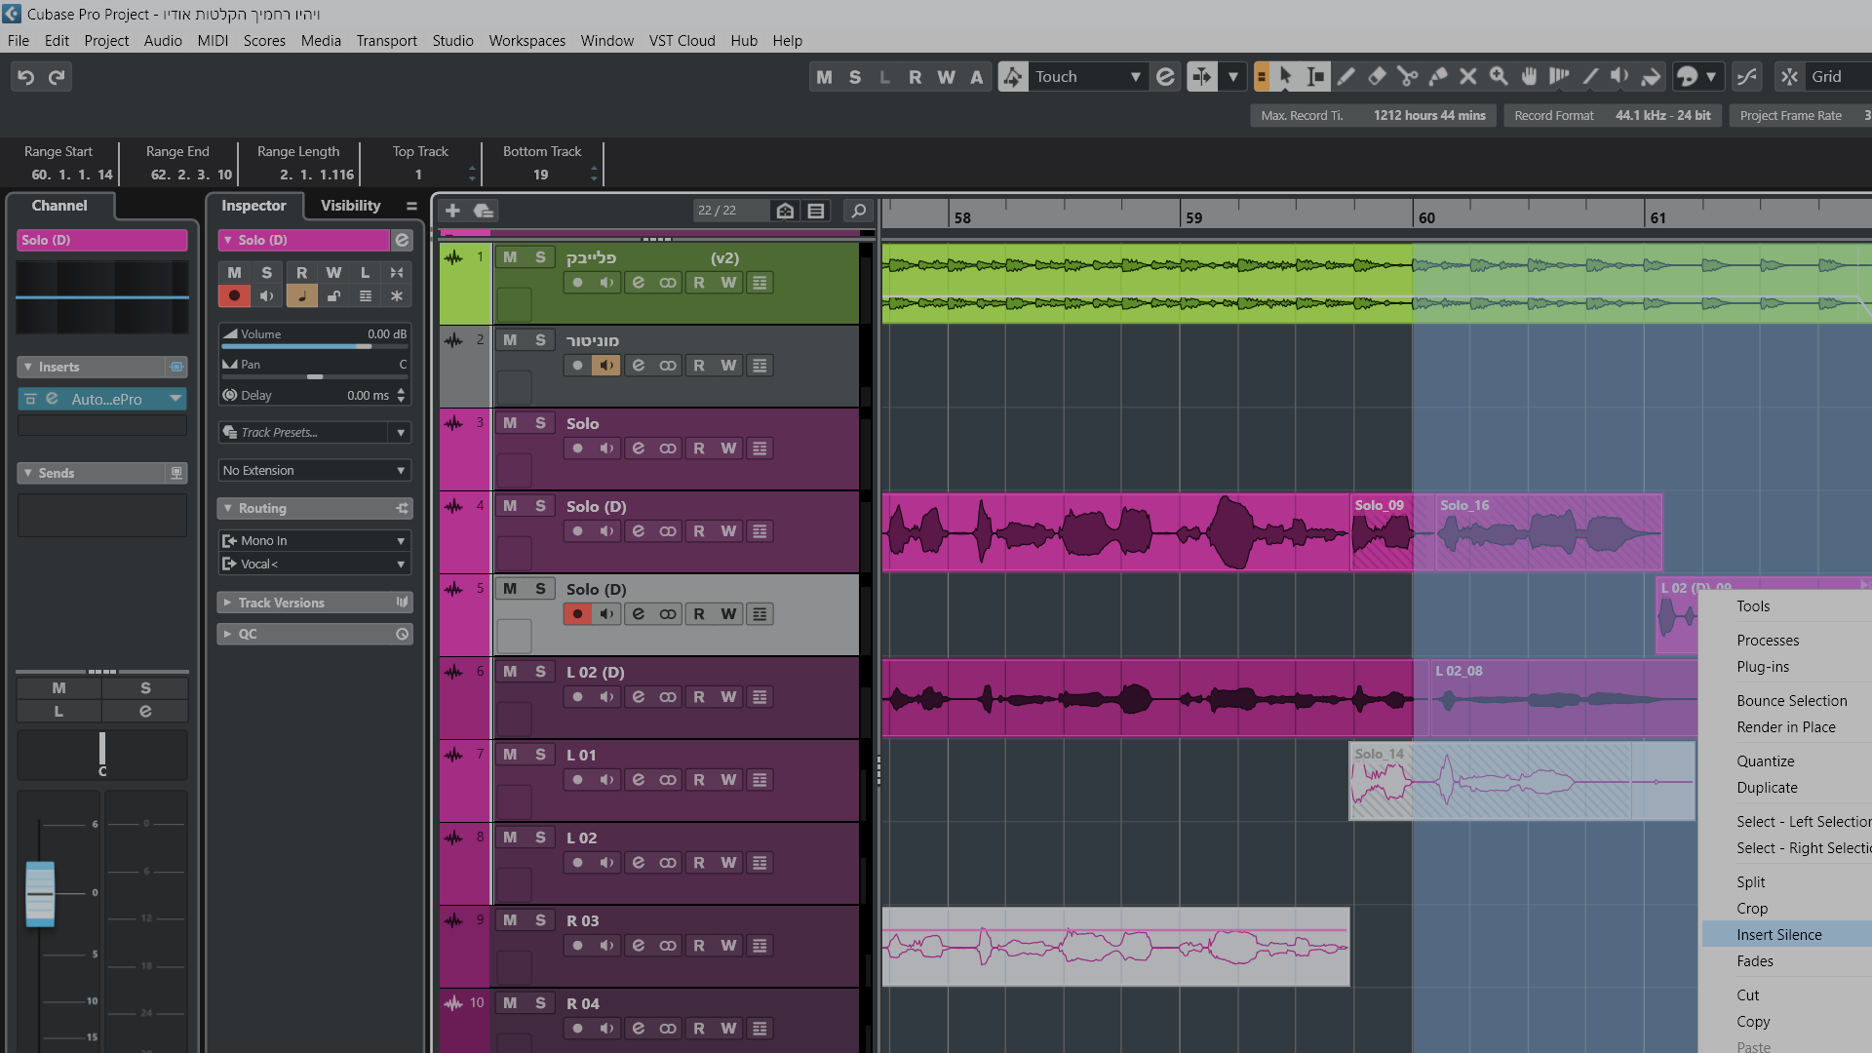
Task: Select the Draw pencil tool
Action: click(x=1346, y=76)
